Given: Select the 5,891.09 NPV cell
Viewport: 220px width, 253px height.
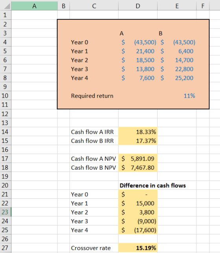Looking at the screenshot, I should [138, 159].
